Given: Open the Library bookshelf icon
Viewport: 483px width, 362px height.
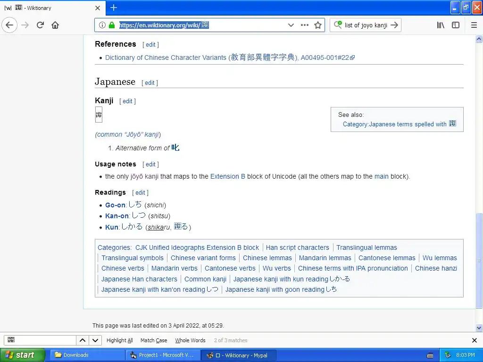Looking at the screenshot, I should (441, 25).
